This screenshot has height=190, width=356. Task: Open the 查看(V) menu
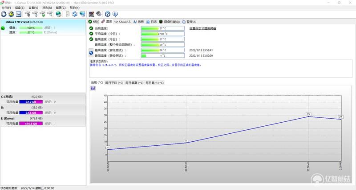point(33,8)
